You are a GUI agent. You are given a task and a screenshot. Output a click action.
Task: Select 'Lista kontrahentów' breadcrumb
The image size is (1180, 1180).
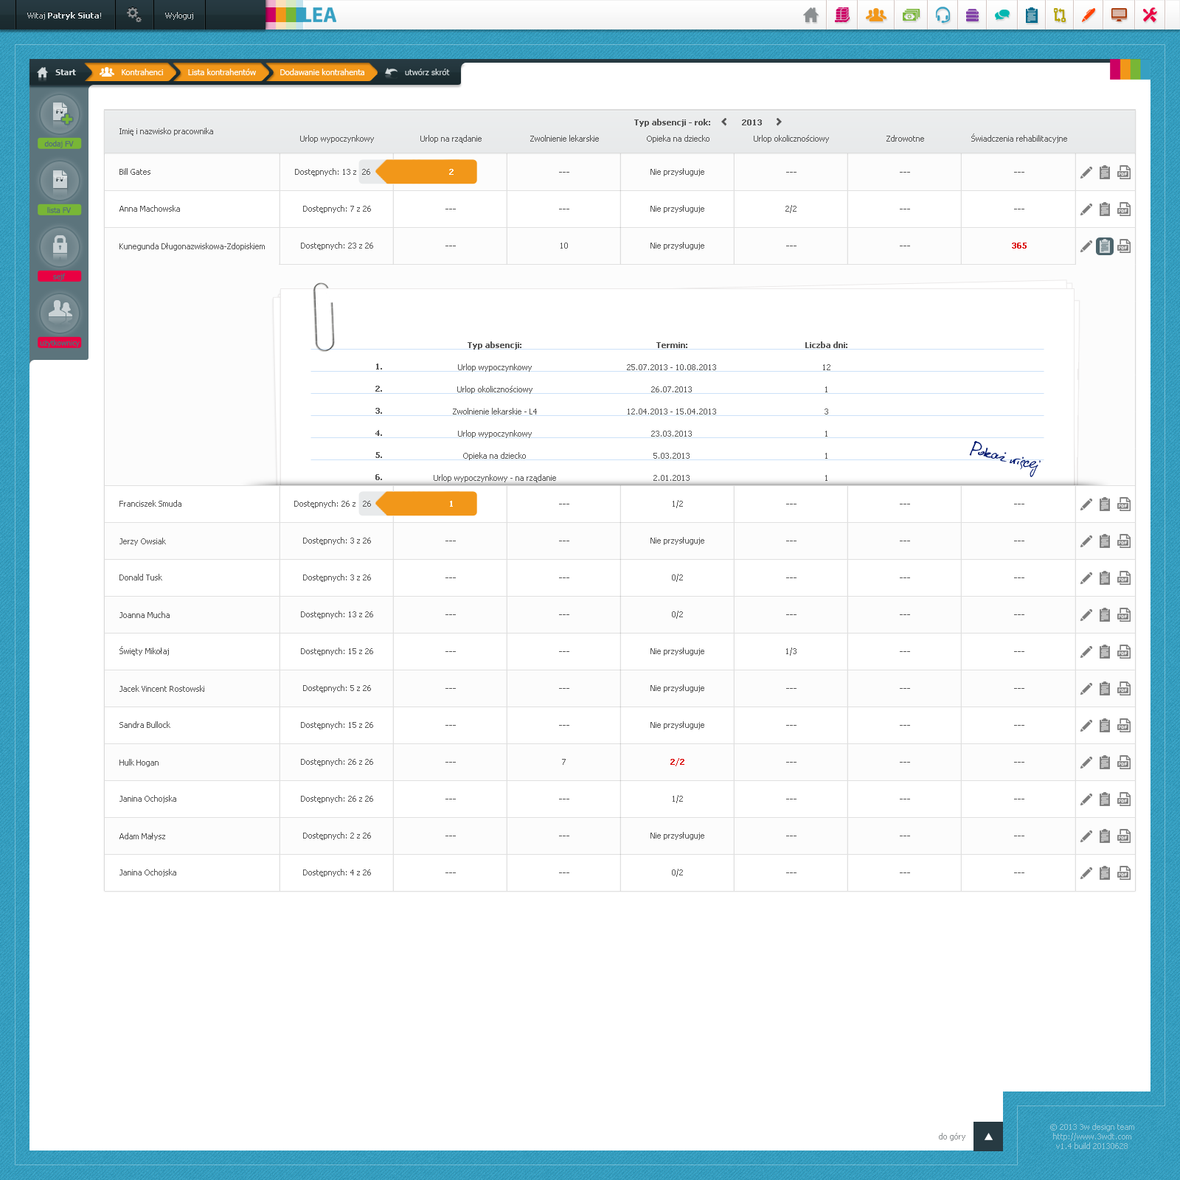[x=221, y=72]
